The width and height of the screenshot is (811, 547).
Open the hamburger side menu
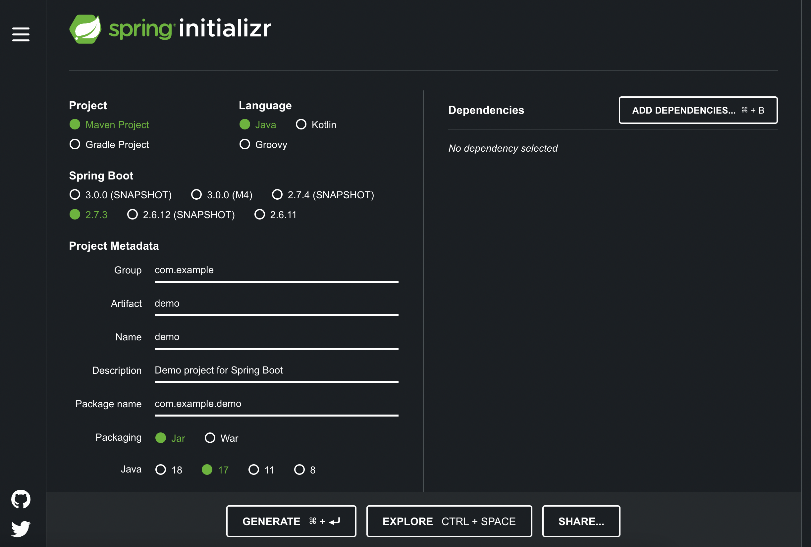click(x=21, y=34)
